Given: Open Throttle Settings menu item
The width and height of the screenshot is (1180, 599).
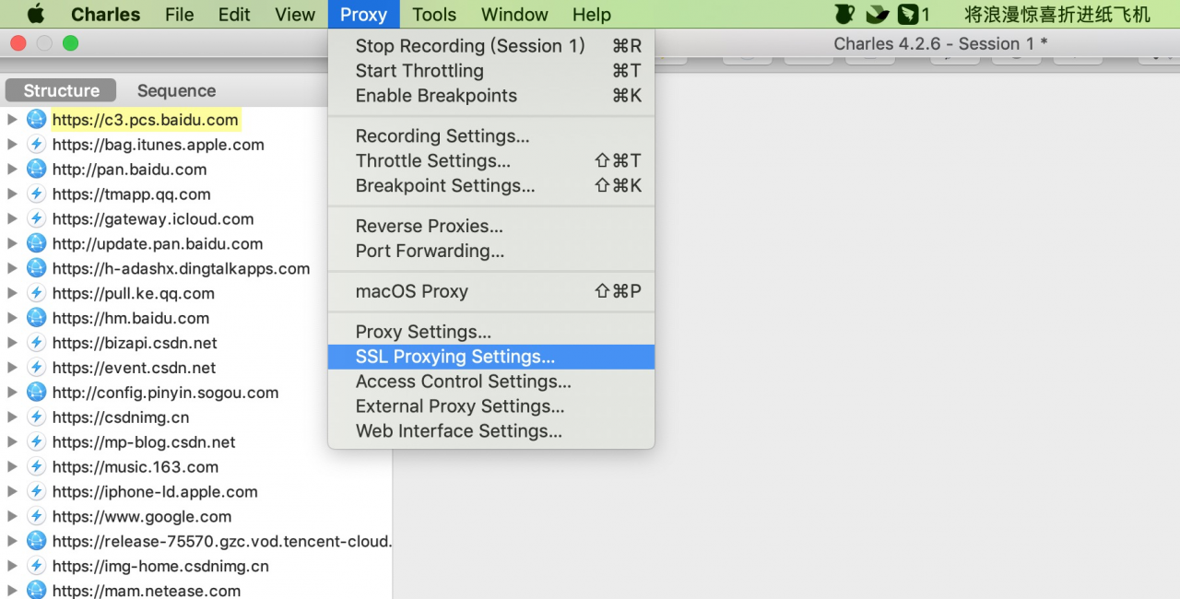Looking at the screenshot, I should [x=491, y=160].
